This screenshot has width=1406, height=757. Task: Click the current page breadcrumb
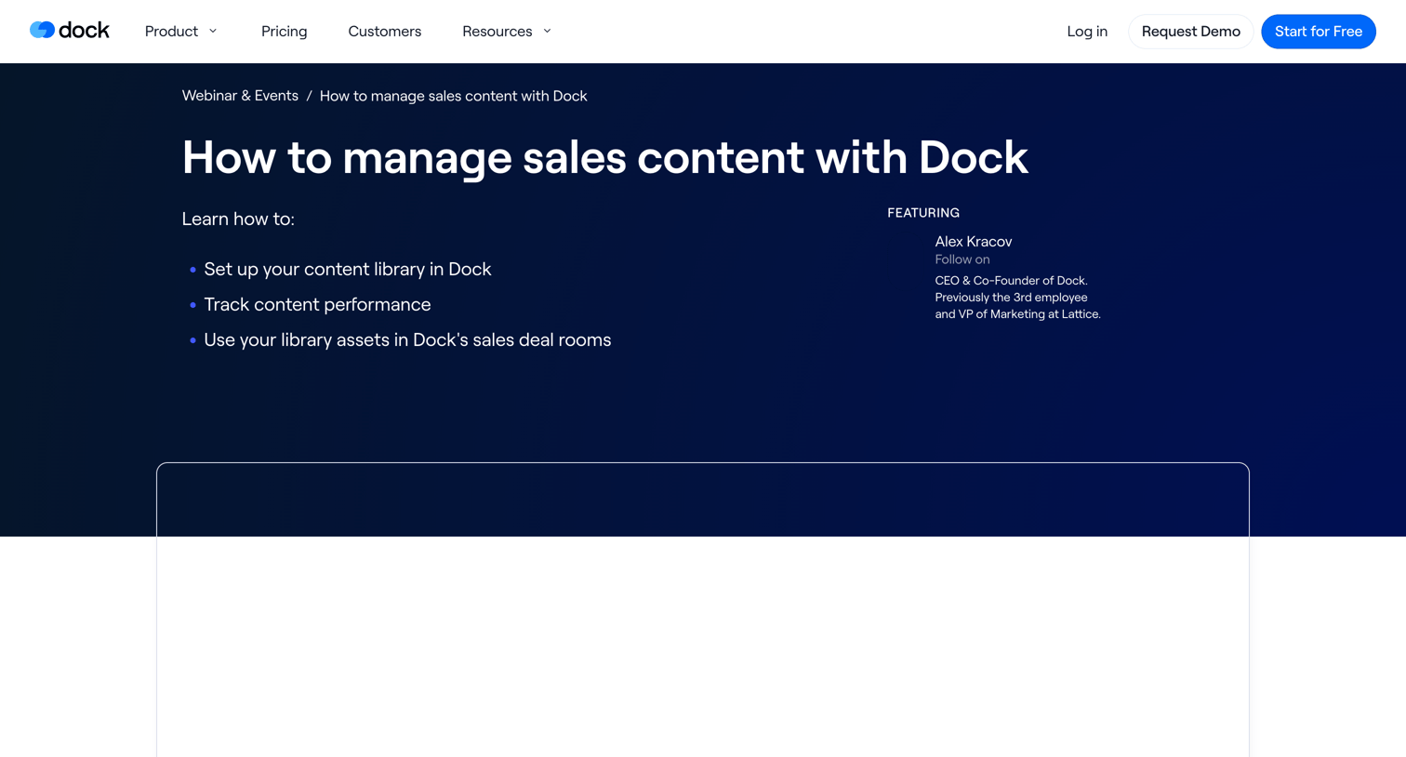click(x=453, y=96)
